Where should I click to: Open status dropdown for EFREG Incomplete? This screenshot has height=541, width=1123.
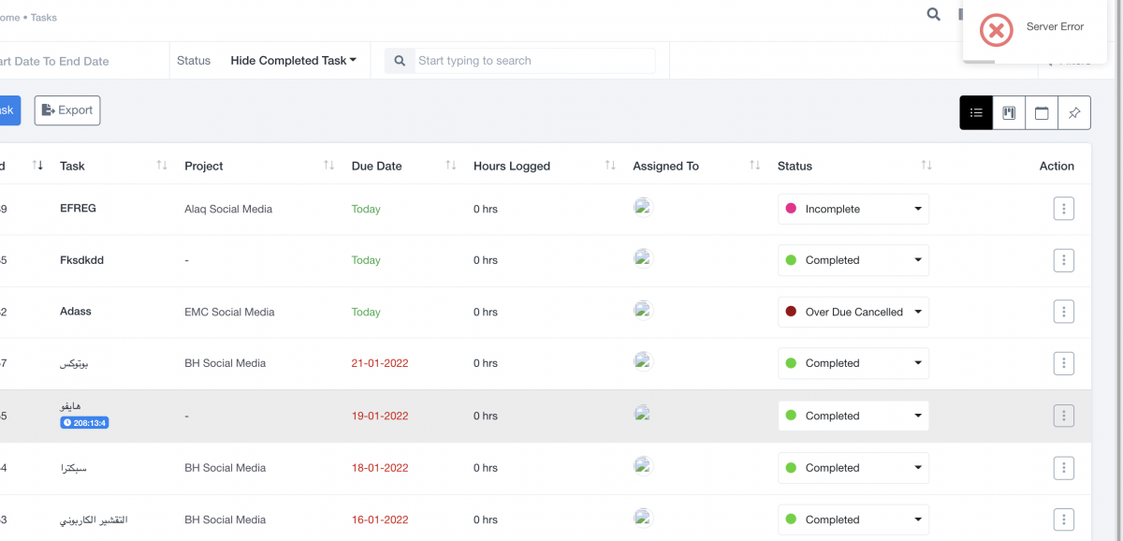[853, 209]
